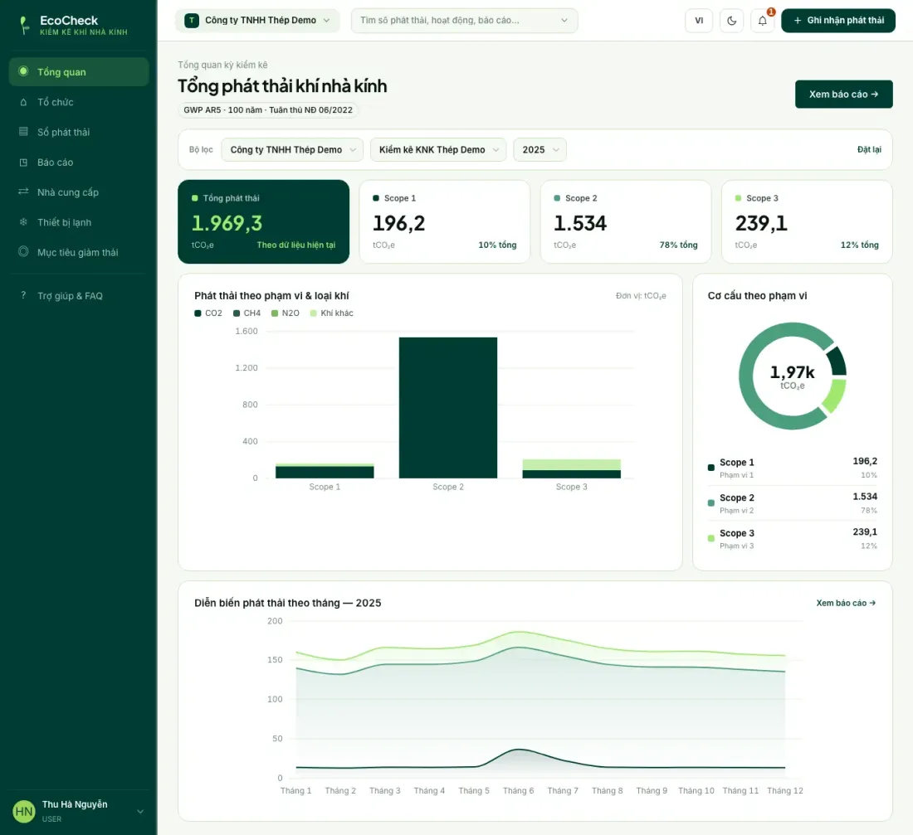Click the Scope 1 card title

[x=399, y=198]
